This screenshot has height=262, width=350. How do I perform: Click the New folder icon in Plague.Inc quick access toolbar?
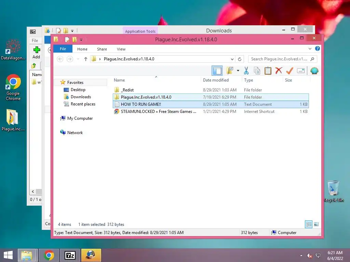pos(74,40)
